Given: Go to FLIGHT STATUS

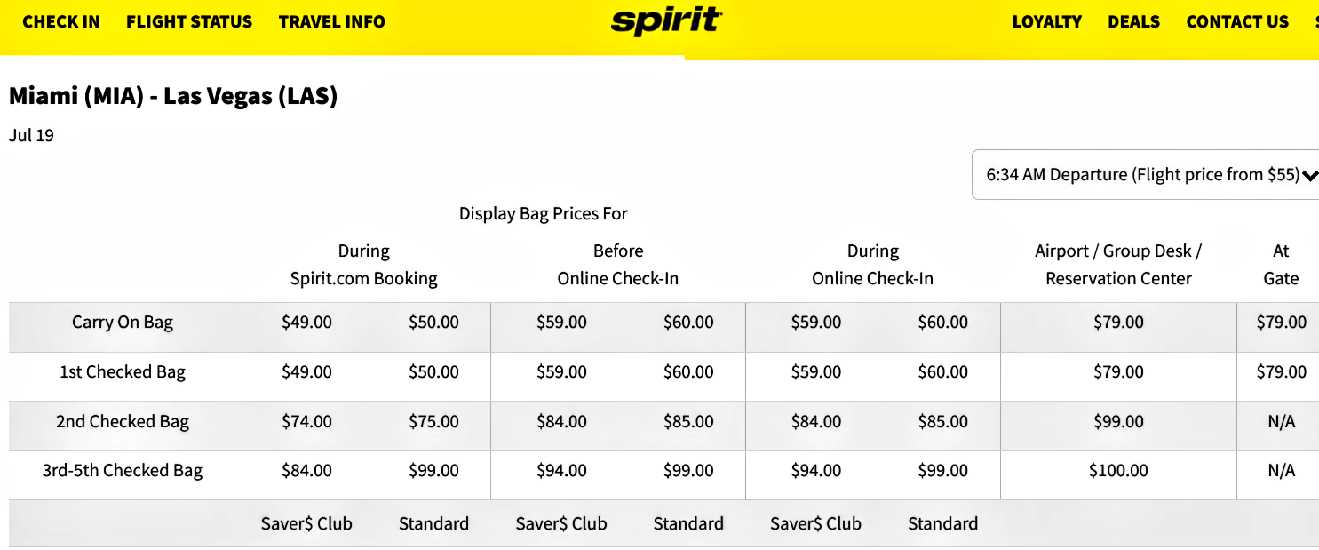Looking at the screenshot, I should click(189, 22).
